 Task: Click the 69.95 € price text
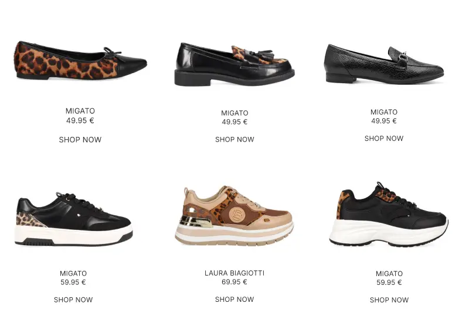pos(235,282)
